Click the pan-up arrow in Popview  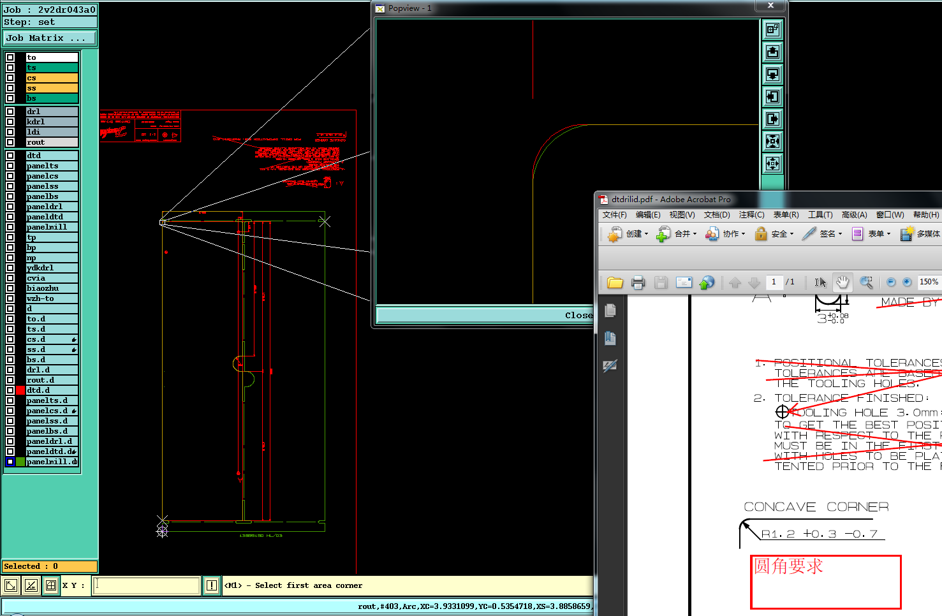pos(772,52)
